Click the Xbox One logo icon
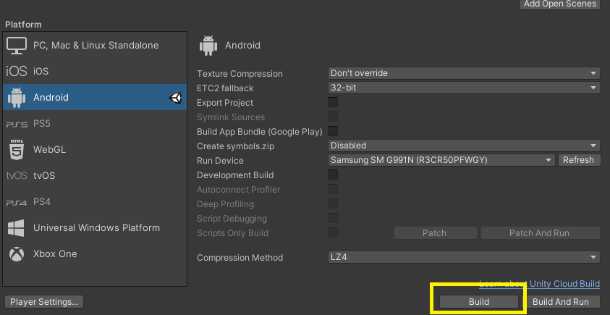 pyautogui.click(x=17, y=254)
